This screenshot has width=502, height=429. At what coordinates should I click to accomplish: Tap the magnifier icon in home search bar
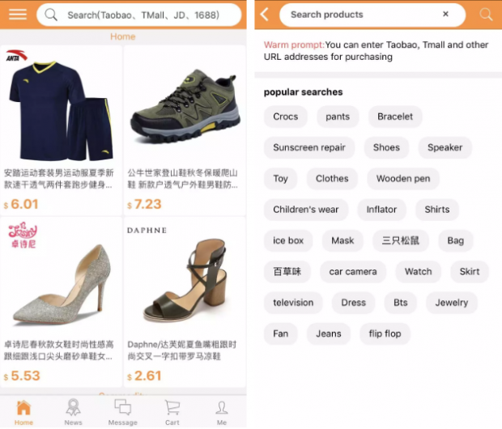[51, 15]
